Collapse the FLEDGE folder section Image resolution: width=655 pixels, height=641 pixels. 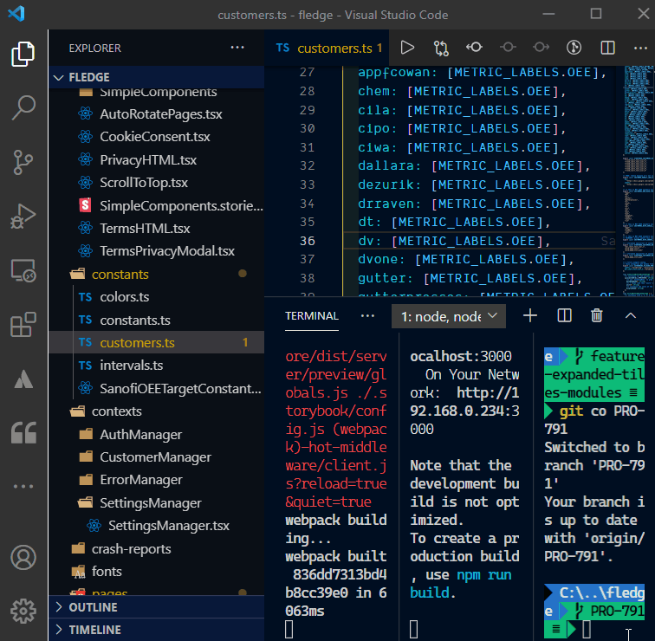point(156,77)
